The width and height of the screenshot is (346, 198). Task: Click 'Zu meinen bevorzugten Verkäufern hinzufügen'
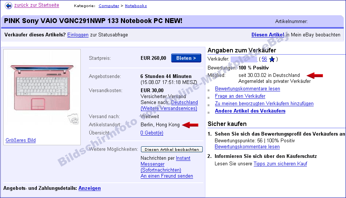[x=264, y=104]
